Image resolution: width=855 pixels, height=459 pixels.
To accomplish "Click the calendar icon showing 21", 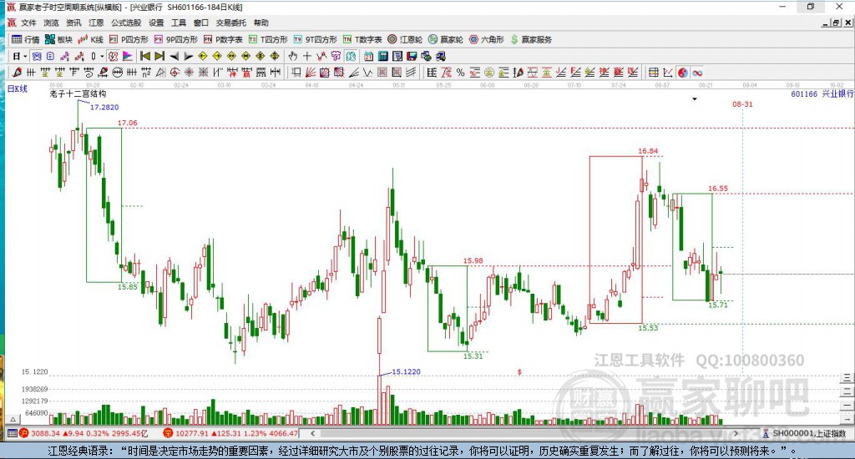I will tap(368, 56).
